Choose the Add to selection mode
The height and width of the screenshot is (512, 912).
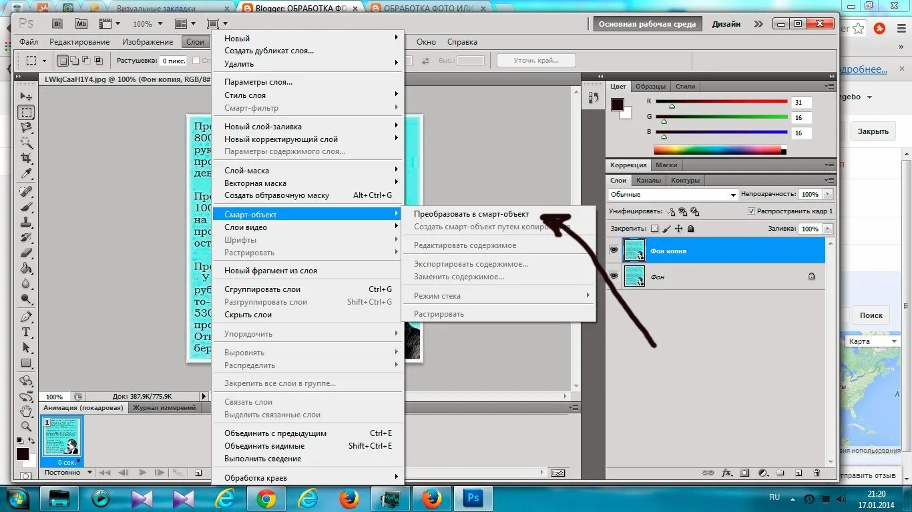[75, 61]
